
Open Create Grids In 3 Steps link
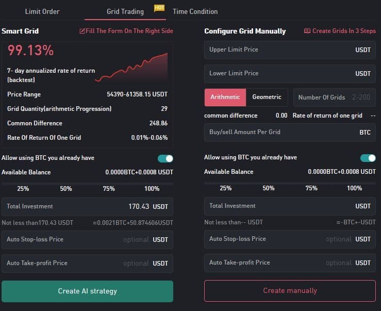344,31
